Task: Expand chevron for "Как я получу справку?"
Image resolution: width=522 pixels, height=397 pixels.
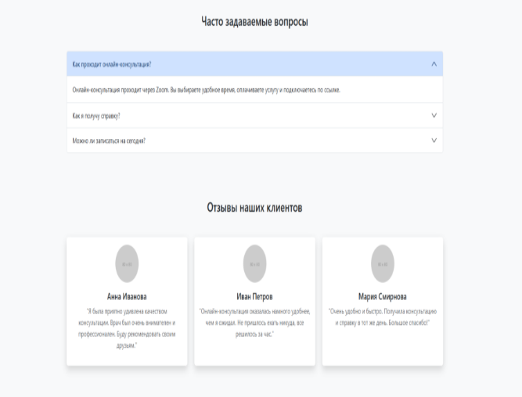Action: pyautogui.click(x=434, y=116)
